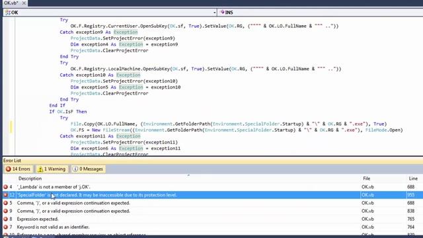This screenshot has width=423, height=238.
Task: Click the error icon on row 5
Action: 5,203
